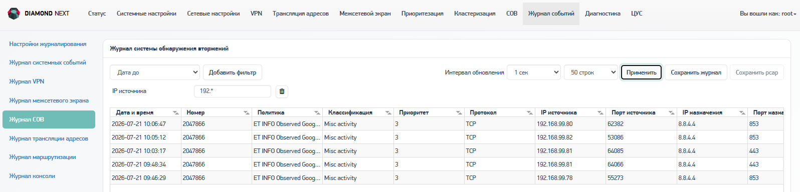Click the Сохранить pcap button

click(x=756, y=72)
